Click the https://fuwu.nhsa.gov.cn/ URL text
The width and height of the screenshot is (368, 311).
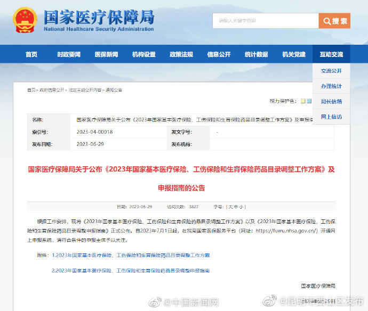click(x=286, y=231)
